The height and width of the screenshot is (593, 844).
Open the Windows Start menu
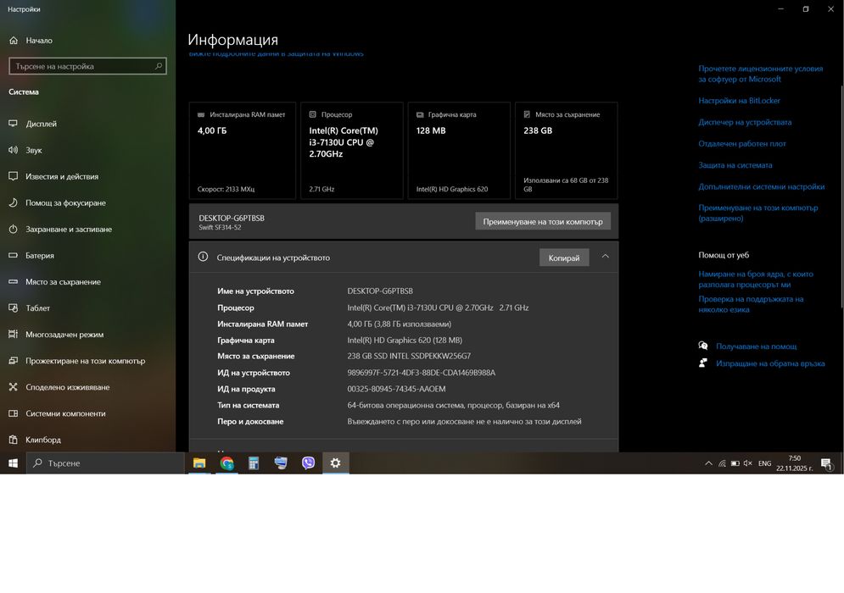[x=13, y=463]
